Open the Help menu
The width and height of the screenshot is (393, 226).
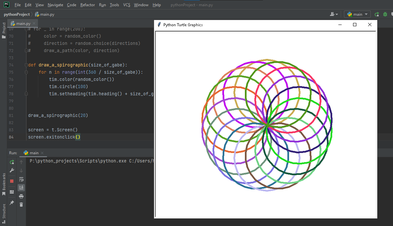[x=157, y=5]
